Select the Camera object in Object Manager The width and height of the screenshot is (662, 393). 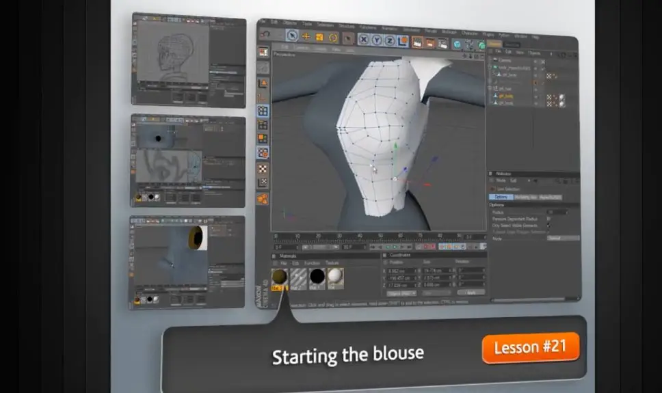point(504,61)
